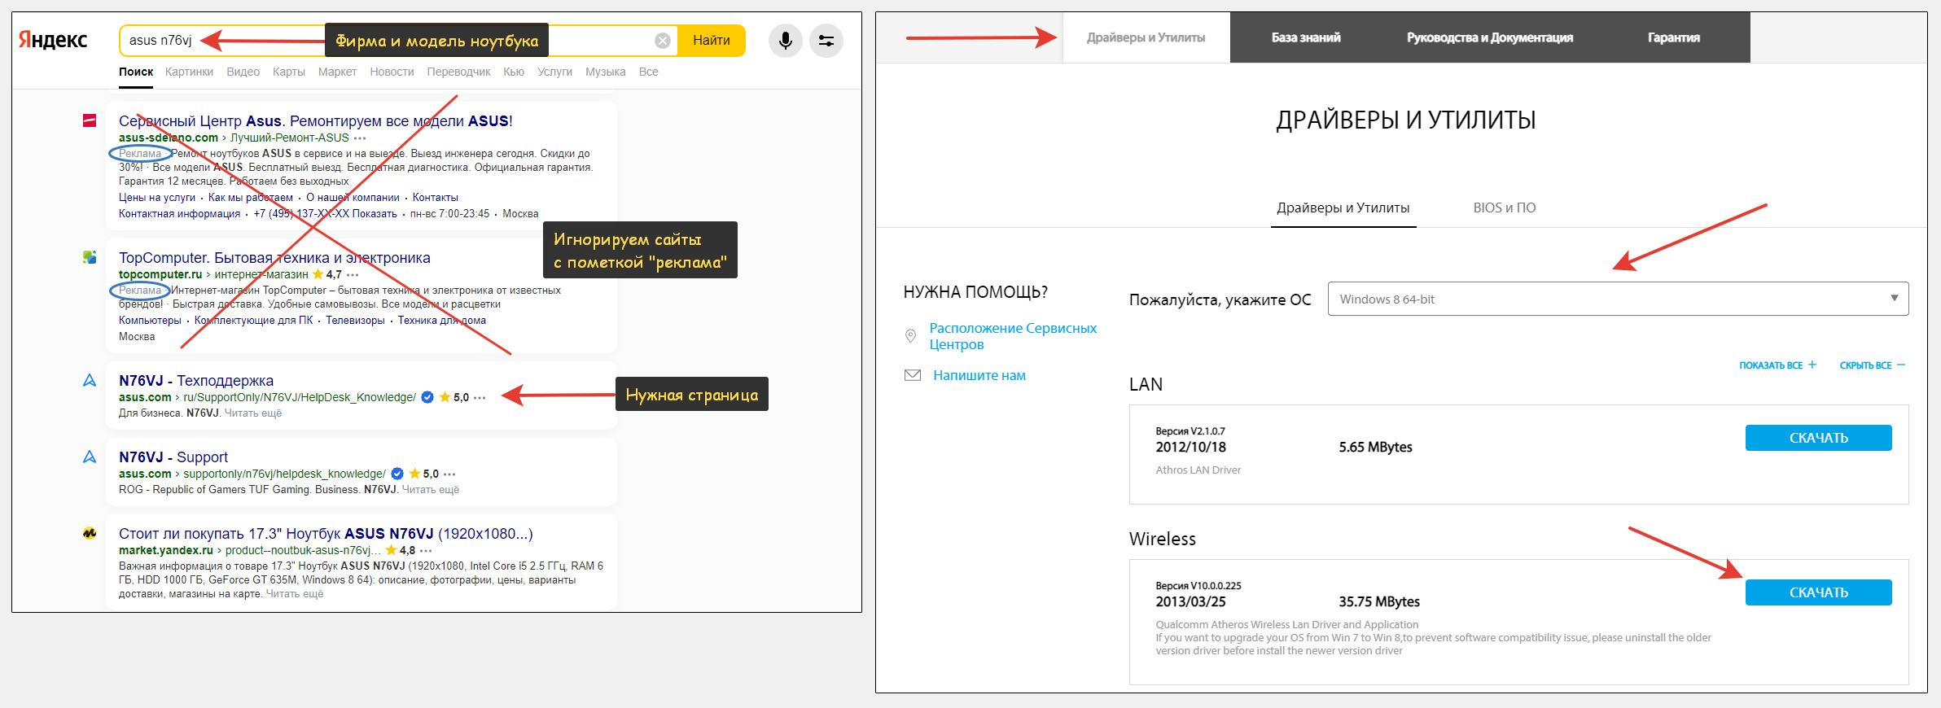The width and height of the screenshot is (1941, 708).
Task: Activate voice search microphone icon
Action: pyautogui.click(x=785, y=41)
